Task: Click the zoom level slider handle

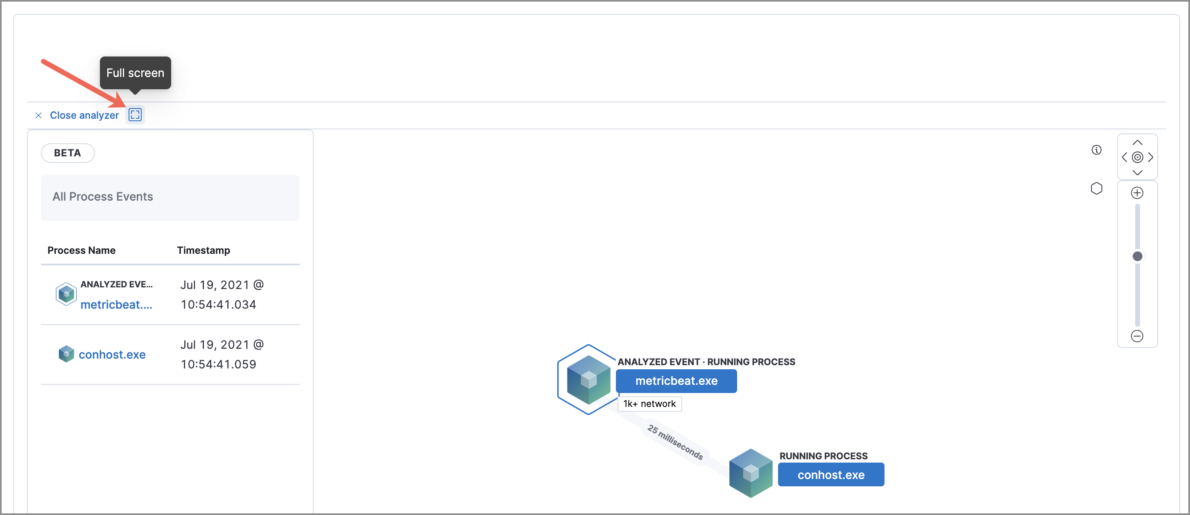Action: pyautogui.click(x=1137, y=256)
